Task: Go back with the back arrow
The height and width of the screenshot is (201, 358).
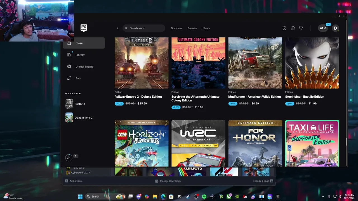Action: click(x=118, y=28)
